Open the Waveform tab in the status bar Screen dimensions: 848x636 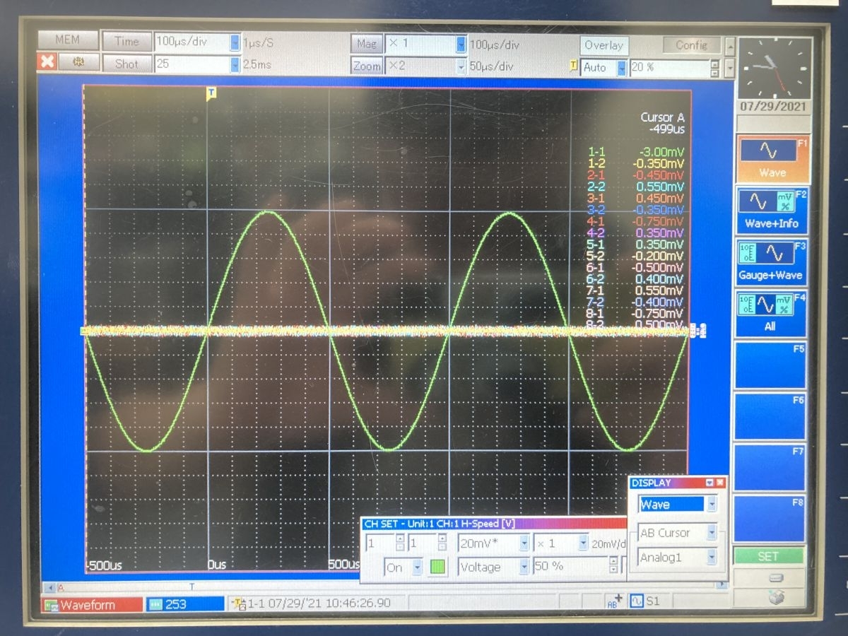[92, 605]
